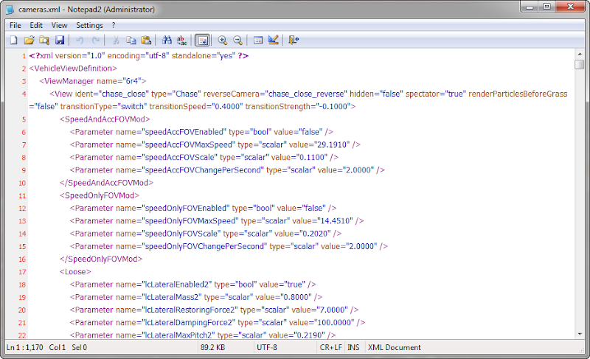Screen dimensions: 590x359
Task: Click the CR+LF line ending indicator
Action: pyautogui.click(x=330, y=347)
